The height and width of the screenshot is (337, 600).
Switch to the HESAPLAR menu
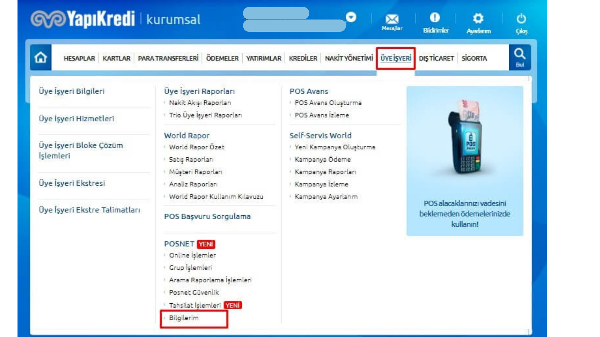coord(79,58)
